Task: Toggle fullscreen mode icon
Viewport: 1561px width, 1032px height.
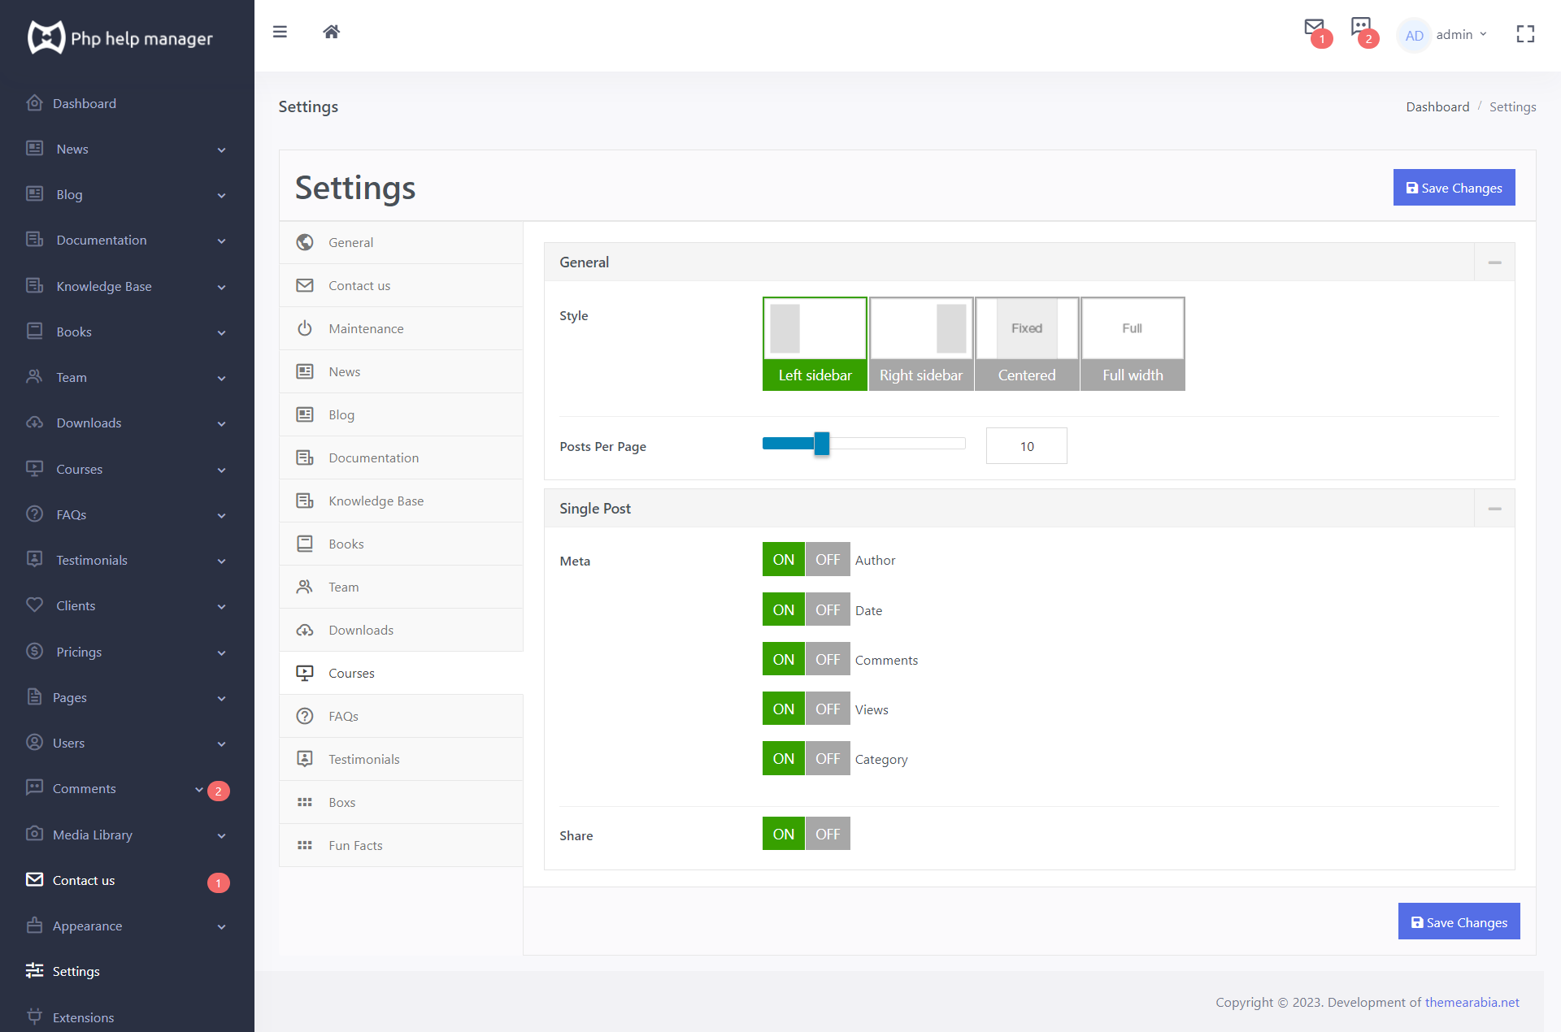Action: point(1525,33)
